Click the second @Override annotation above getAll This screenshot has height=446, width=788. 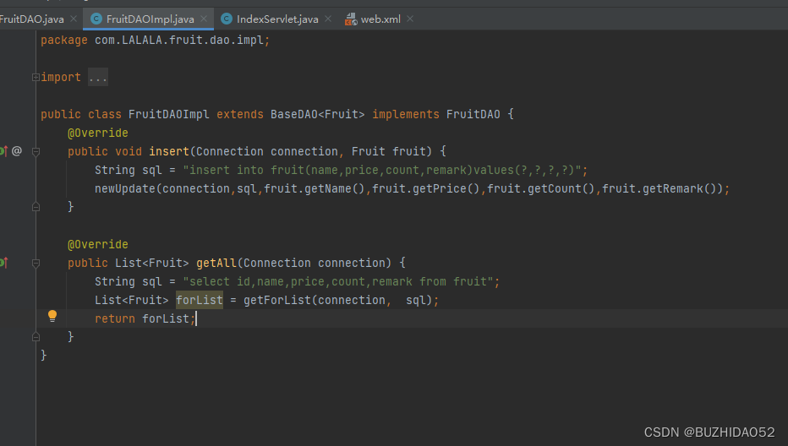point(98,245)
